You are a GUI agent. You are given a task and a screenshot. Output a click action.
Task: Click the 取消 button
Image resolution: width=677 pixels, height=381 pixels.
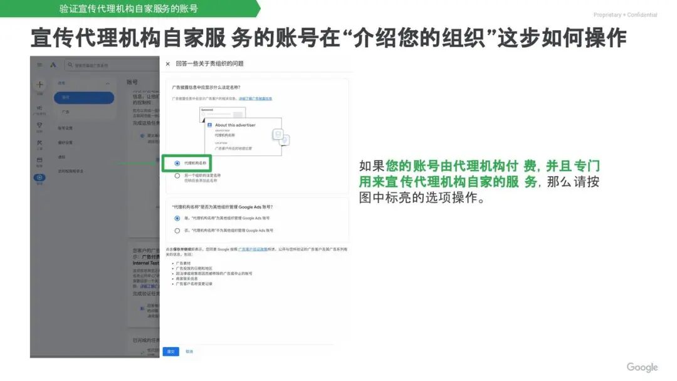[x=189, y=352]
